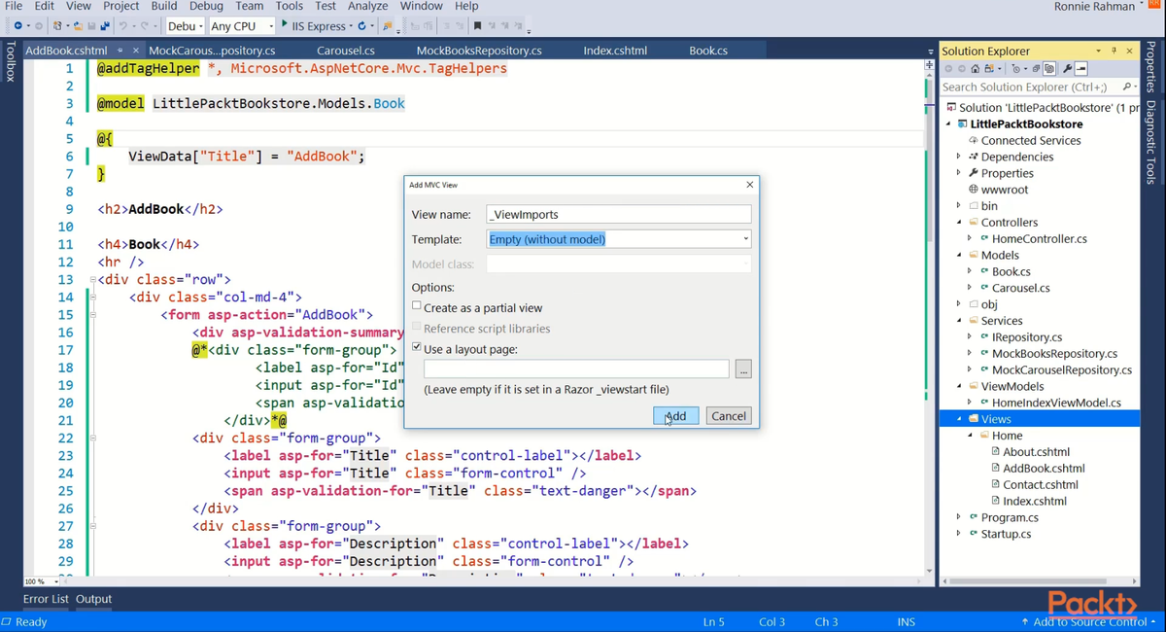Click the Ronnie Rahman account name
This screenshot has width=1166, height=632.
click(x=1094, y=7)
